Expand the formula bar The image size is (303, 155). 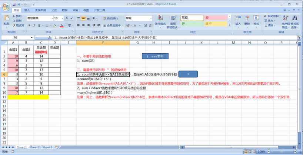pyautogui.click(x=299, y=37)
